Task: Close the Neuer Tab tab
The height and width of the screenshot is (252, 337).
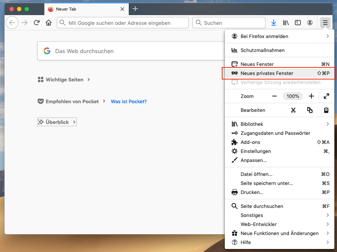Action: pos(122,9)
